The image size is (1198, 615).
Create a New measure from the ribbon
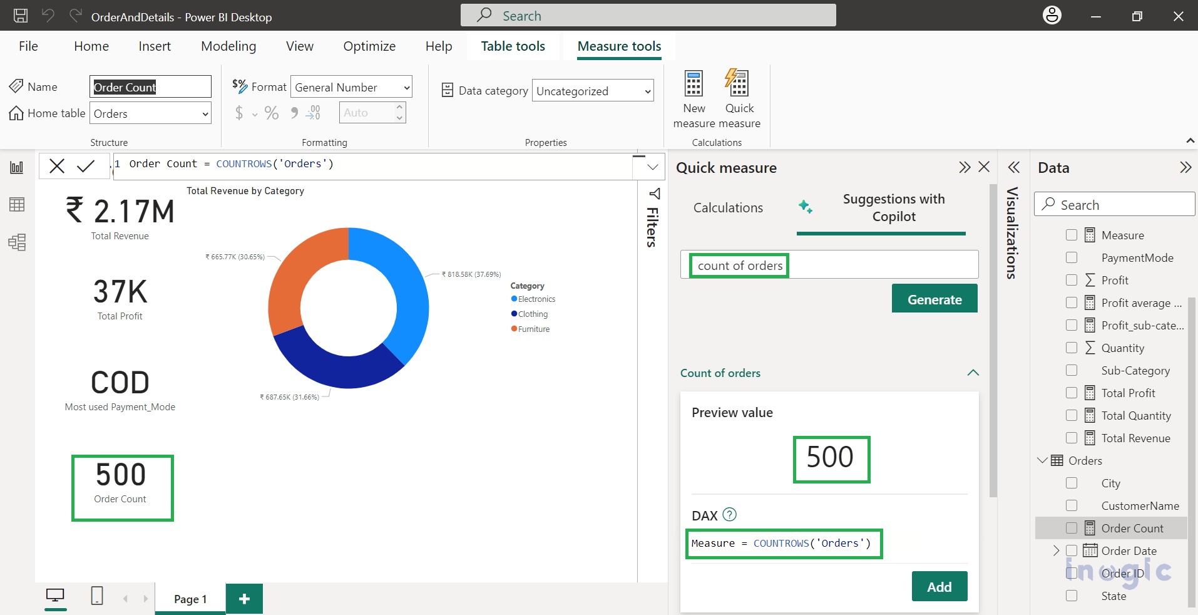(694, 96)
